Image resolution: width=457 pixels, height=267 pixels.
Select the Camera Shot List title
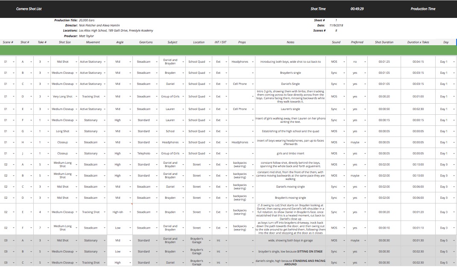tap(29, 9)
